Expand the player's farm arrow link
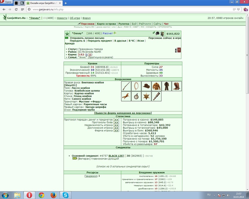This screenshot has width=249, height=199. [116, 131]
